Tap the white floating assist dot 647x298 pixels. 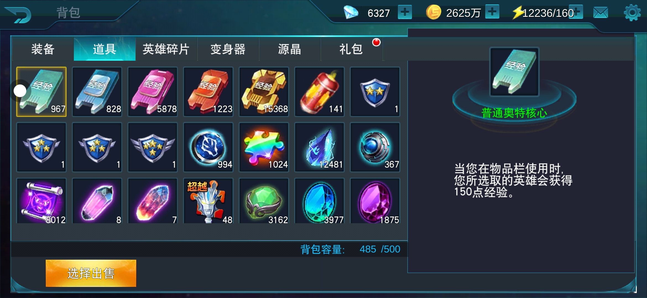[20, 91]
